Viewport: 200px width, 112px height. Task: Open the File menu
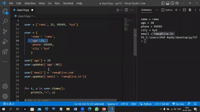point(11,3)
